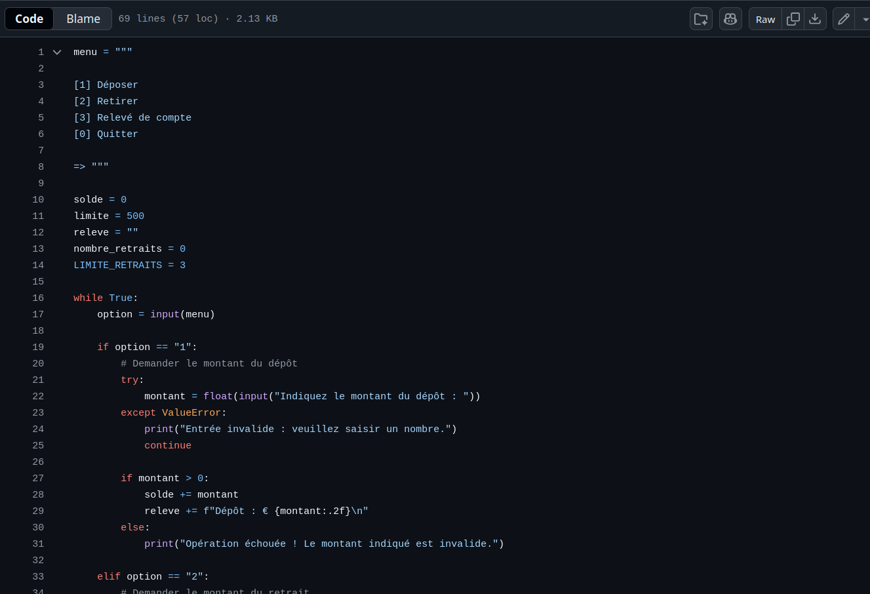
Task: Click the Raw button
Action: (x=765, y=19)
